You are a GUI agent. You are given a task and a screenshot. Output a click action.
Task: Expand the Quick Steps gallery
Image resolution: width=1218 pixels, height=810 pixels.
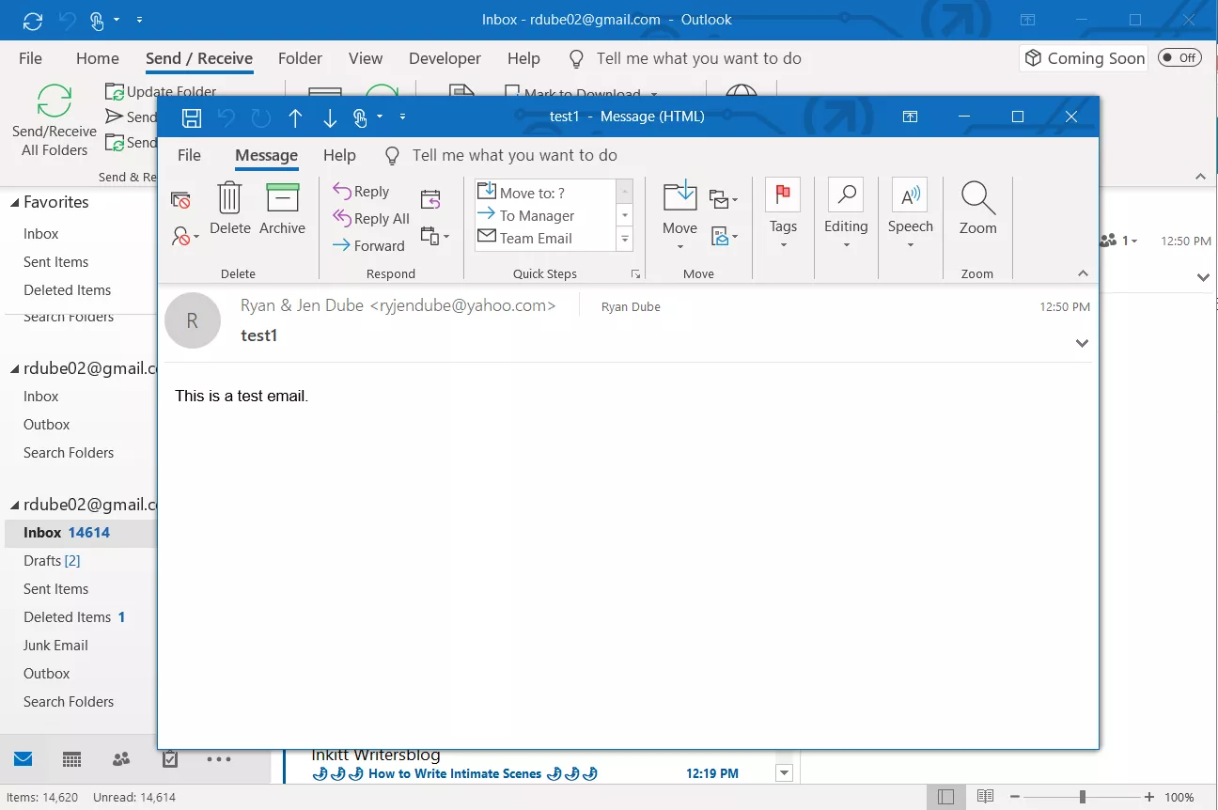pyautogui.click(x=624, y=239)
